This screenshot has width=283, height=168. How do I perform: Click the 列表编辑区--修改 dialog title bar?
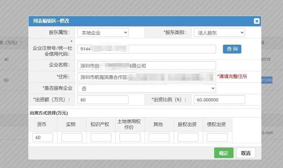pyautogui.click(x=141, y=21)
